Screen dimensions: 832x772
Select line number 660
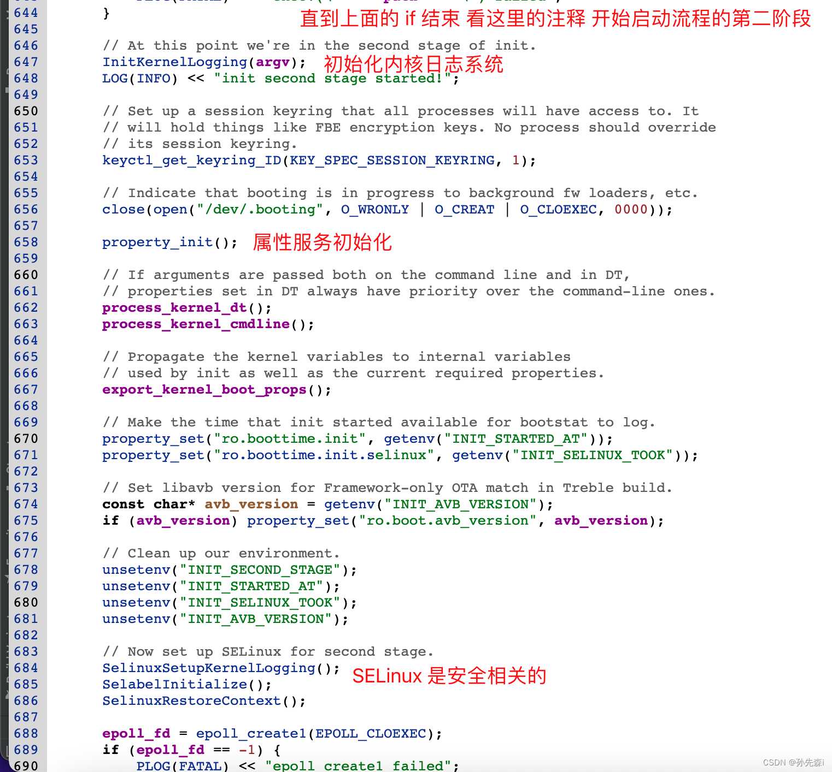tap(26, 275)
